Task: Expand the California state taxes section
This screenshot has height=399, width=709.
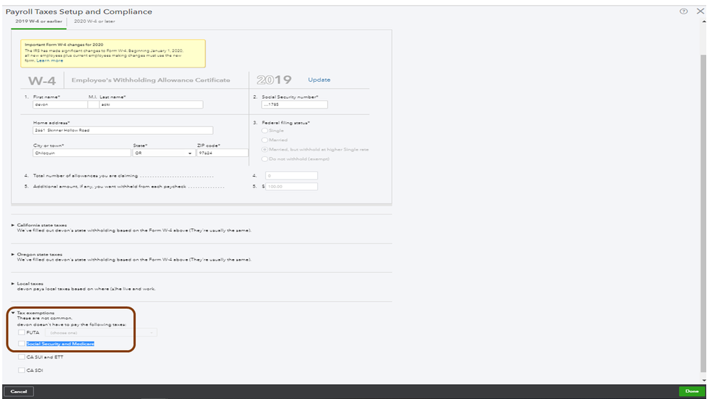Action: tap(13, 225)
